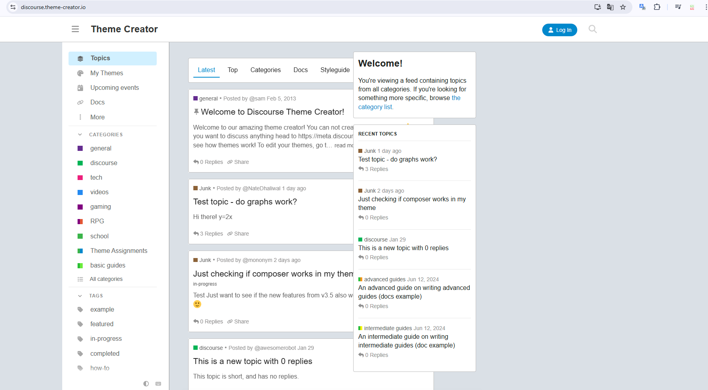The width and height of the screenshot is (708, 390).
Task: Collapse the Tags sidebar section
Action: (x=80, y=296)
